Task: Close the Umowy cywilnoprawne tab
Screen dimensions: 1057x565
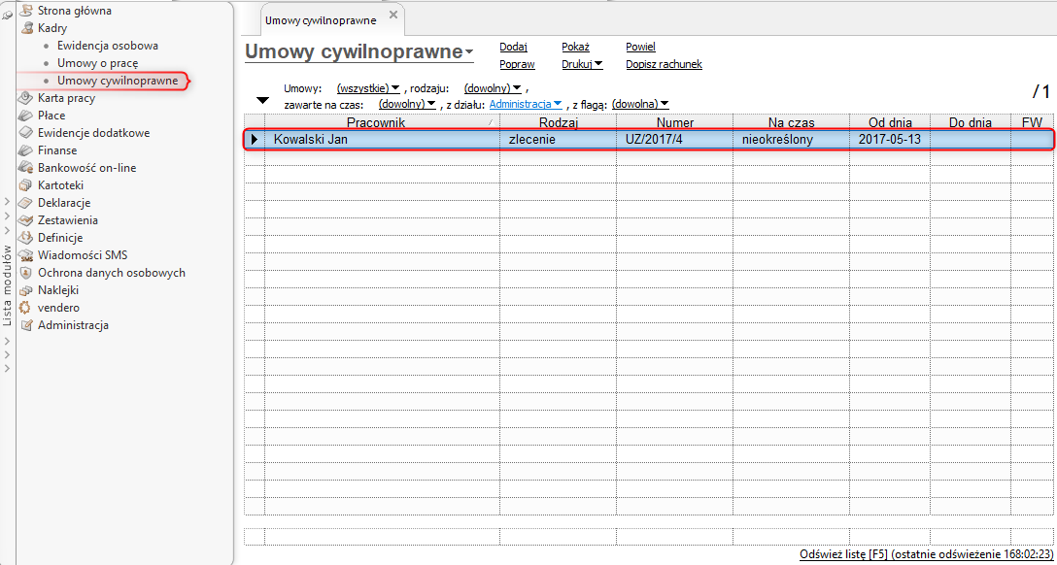Action: (x=393, y=15)
